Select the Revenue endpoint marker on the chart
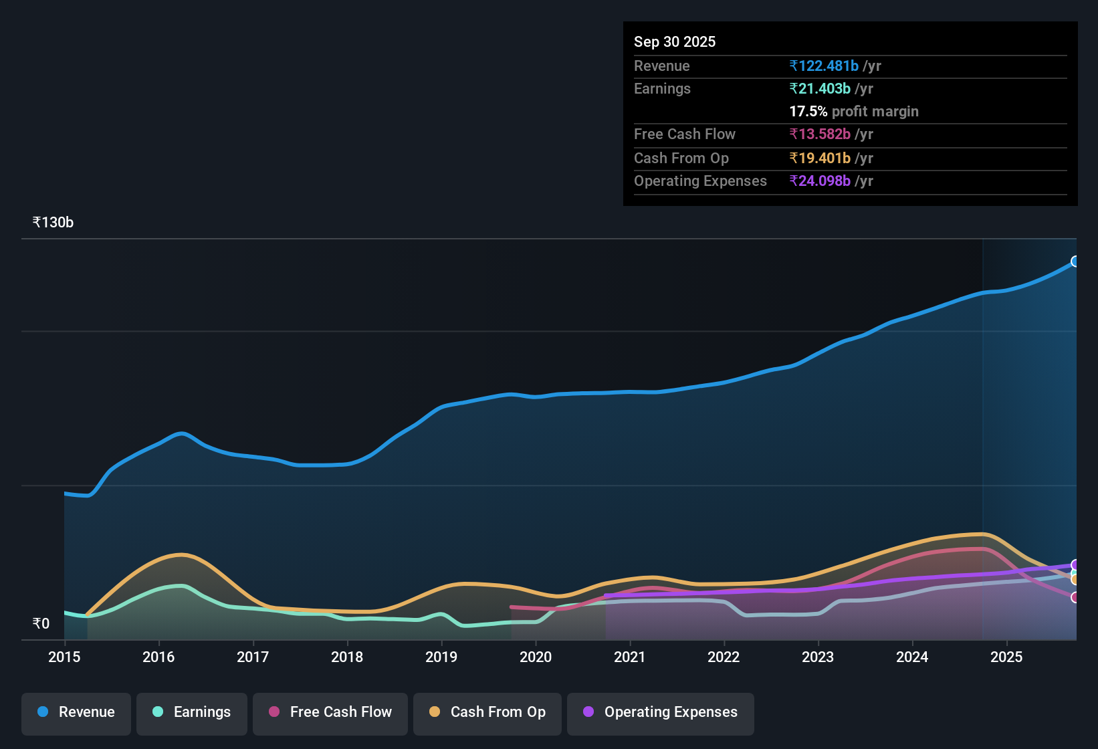 (x=1075, y=261)
